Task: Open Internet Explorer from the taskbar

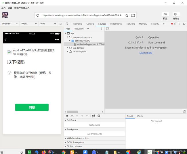Action: [x=139, y=152]
